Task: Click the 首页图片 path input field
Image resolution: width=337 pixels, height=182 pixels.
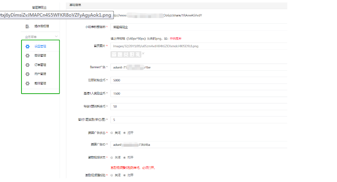Action: [x=199, y=46]
